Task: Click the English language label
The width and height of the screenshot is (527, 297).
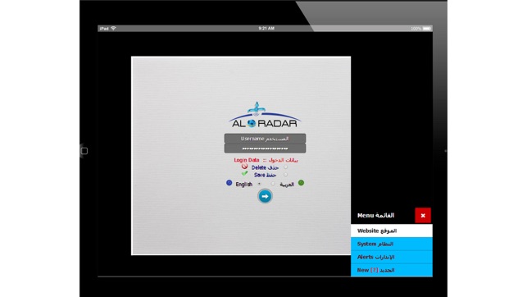Action: [244, 184]
